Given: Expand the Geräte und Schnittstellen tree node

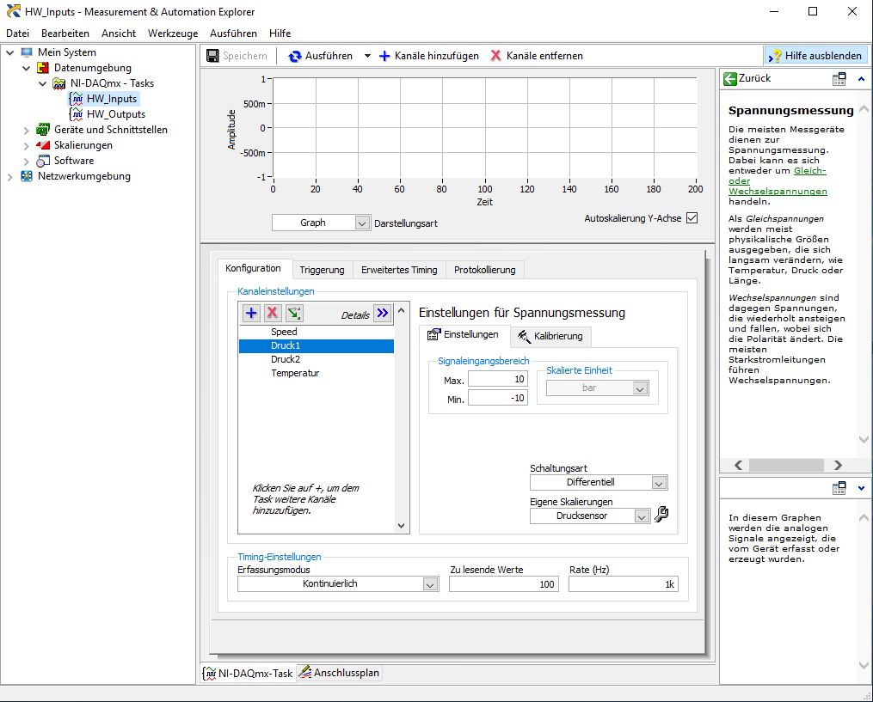Looking at the screenshot, I should (x=25, y=130).
